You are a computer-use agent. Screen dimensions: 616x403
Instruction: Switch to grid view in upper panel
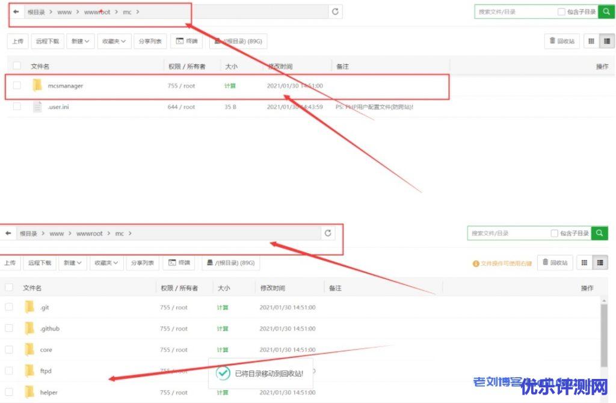[591, 41]
